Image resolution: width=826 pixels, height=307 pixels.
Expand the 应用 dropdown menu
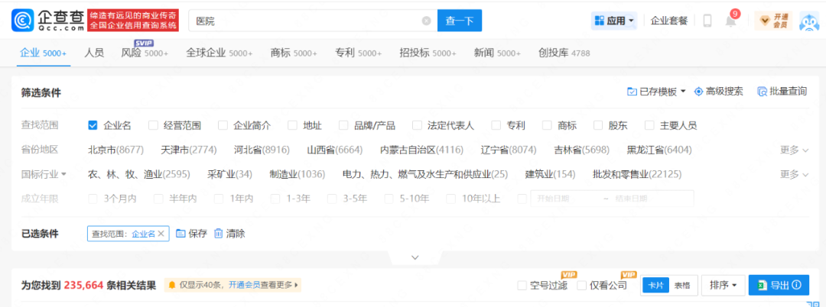pyautogui.click(x=614, y=21)
